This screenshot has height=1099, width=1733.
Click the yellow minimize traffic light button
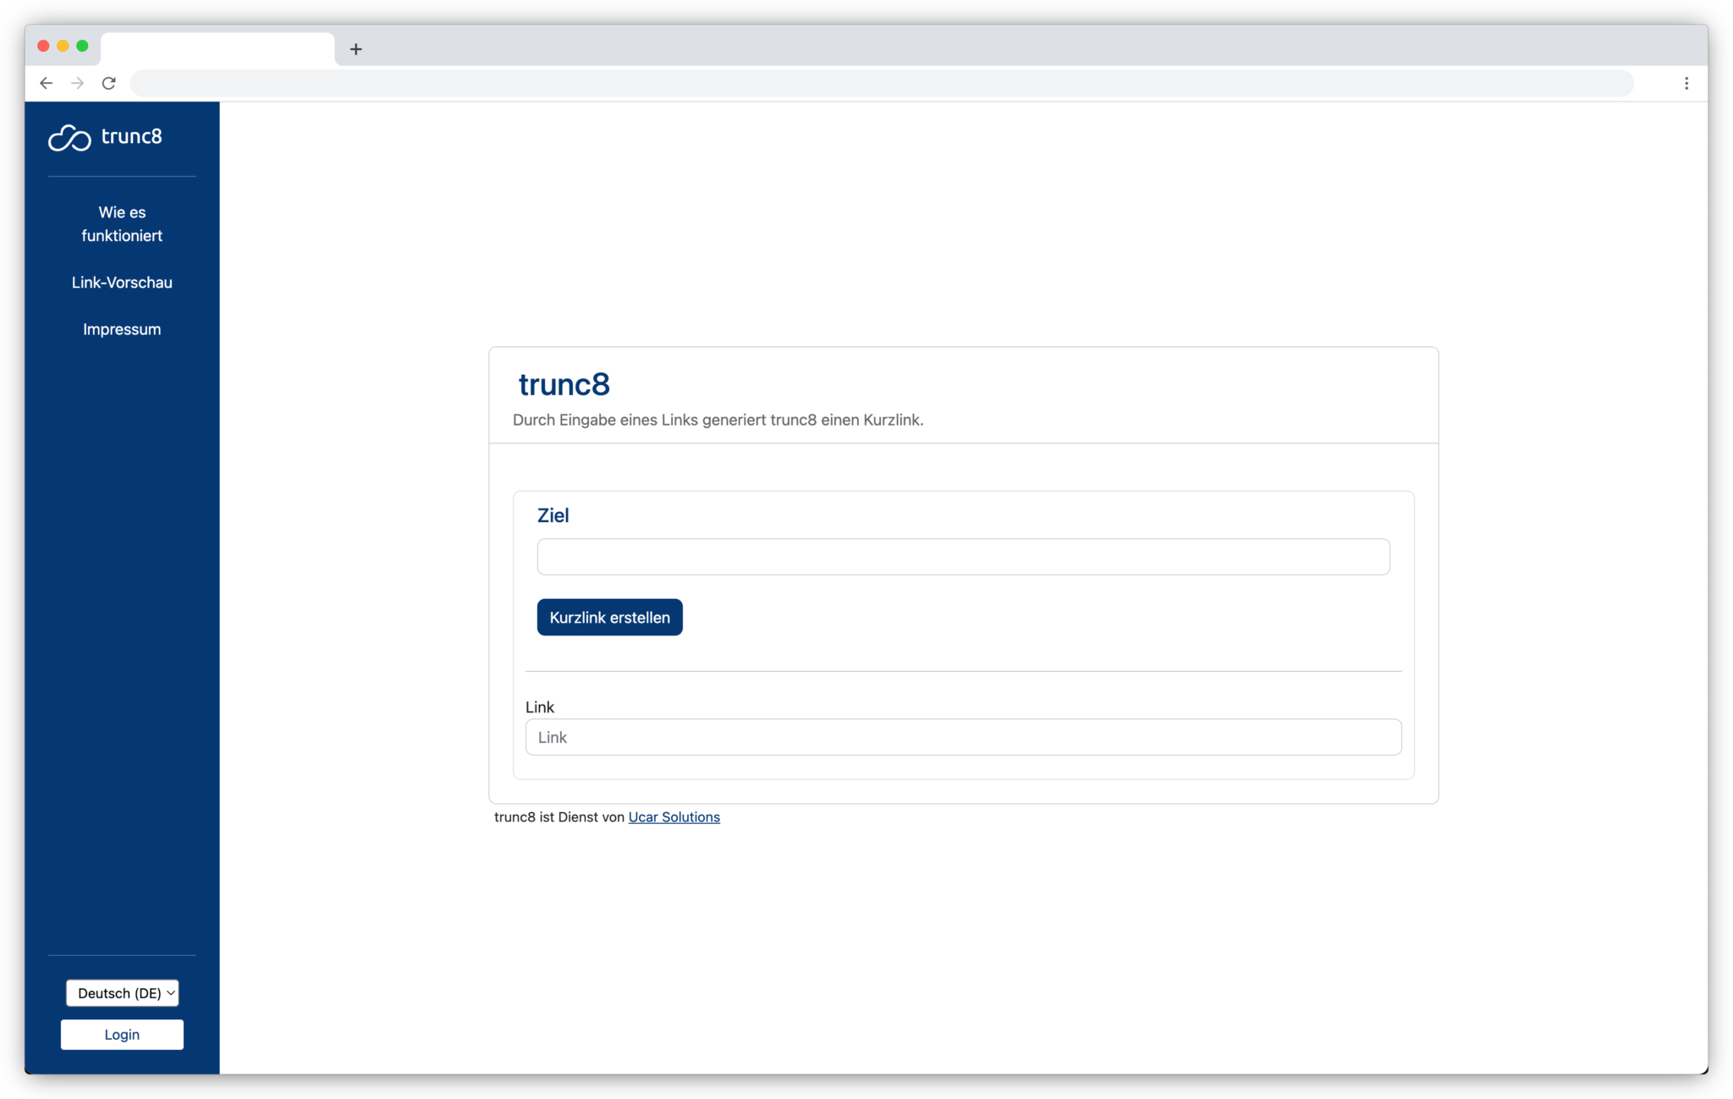click(x=62, y=47)
